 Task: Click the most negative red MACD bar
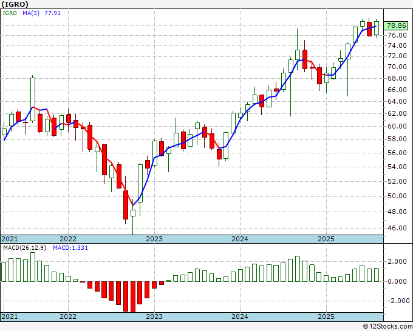click(133, 297)
